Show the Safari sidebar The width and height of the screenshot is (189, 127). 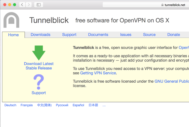[x=38, y=5]
